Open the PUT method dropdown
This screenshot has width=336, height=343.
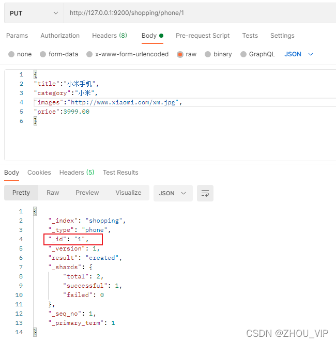(34, 13)
